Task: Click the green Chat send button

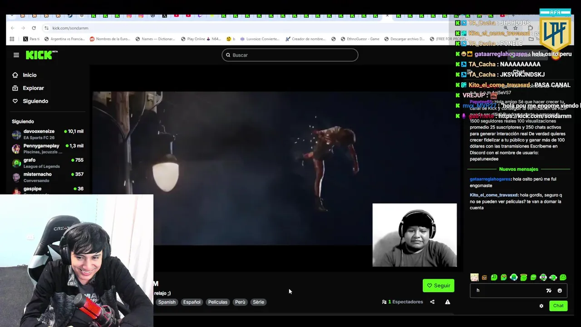Action: (558, 306)
